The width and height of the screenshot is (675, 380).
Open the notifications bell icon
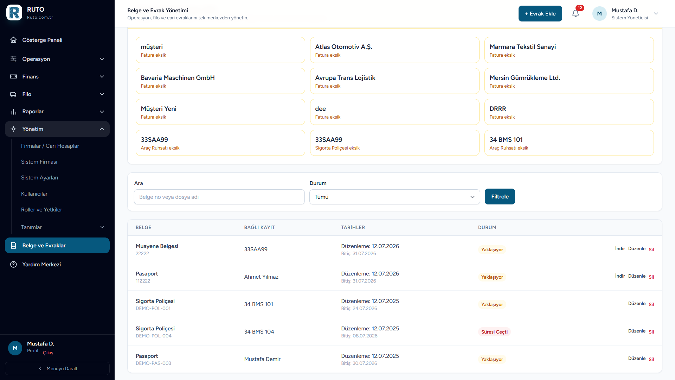576,13
